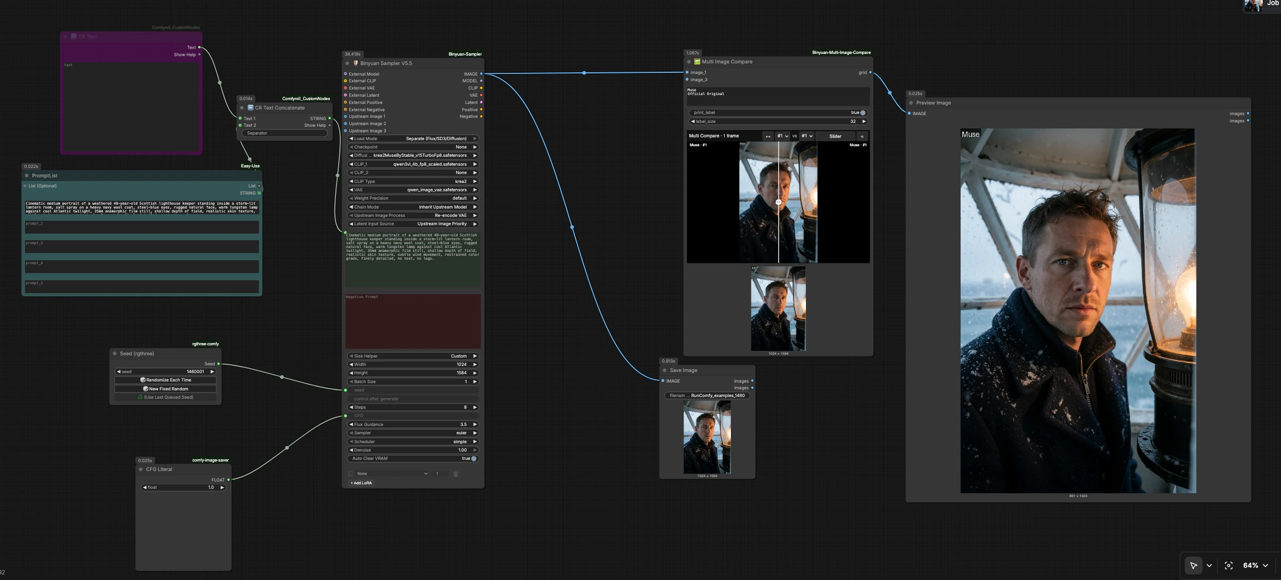The image size is (1281, 580).
Task: Open the LoRA name dropdown showing None
Action: point(392,474)
